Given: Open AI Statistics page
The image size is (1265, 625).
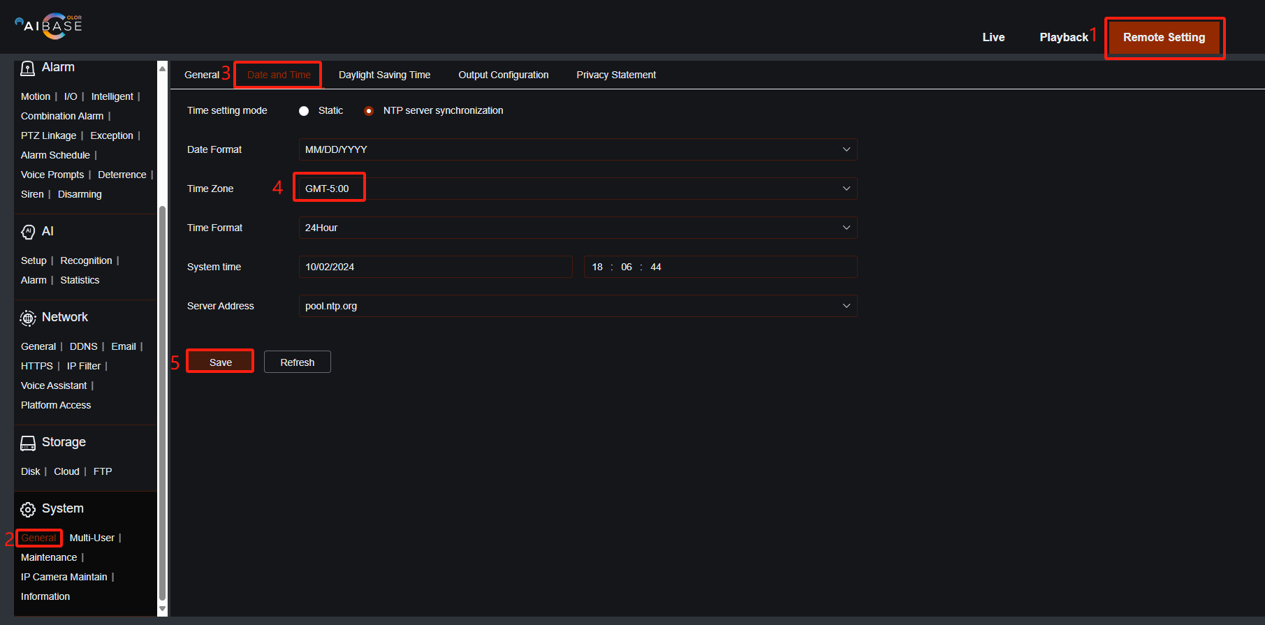Looking at the screenshot, I should pos(80,280).
